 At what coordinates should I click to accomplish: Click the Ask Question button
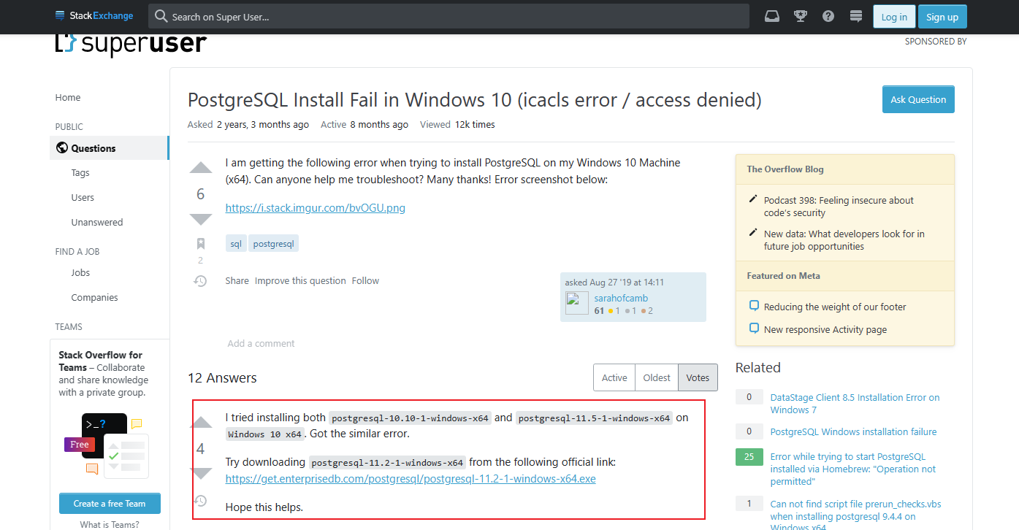917,100
